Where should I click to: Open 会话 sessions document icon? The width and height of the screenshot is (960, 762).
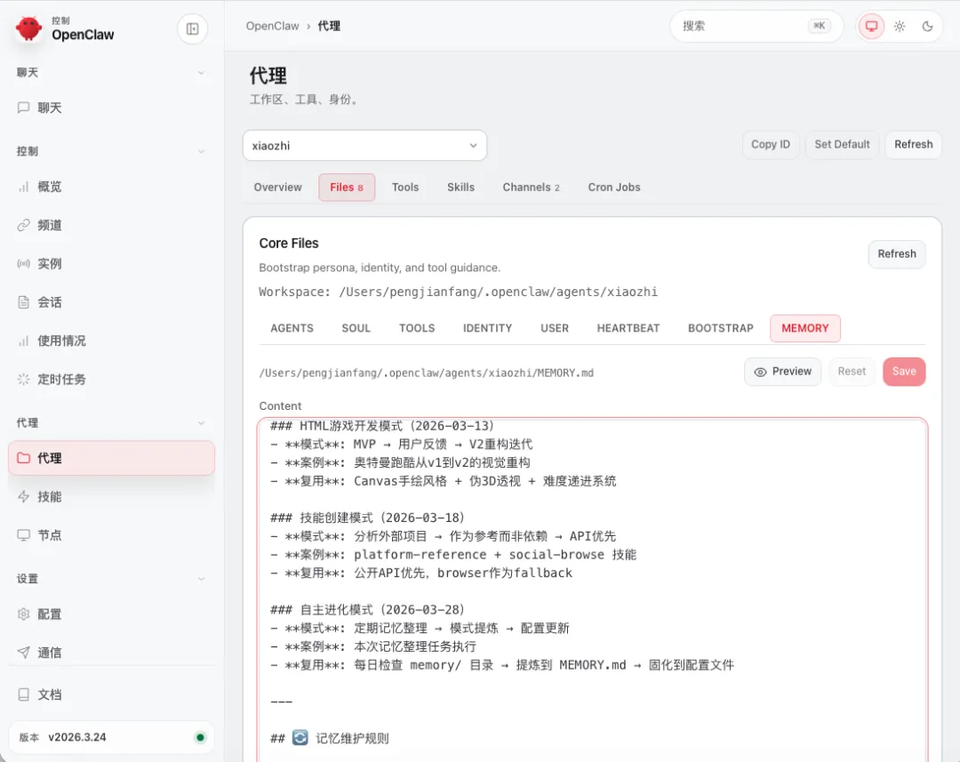point(23,302)
